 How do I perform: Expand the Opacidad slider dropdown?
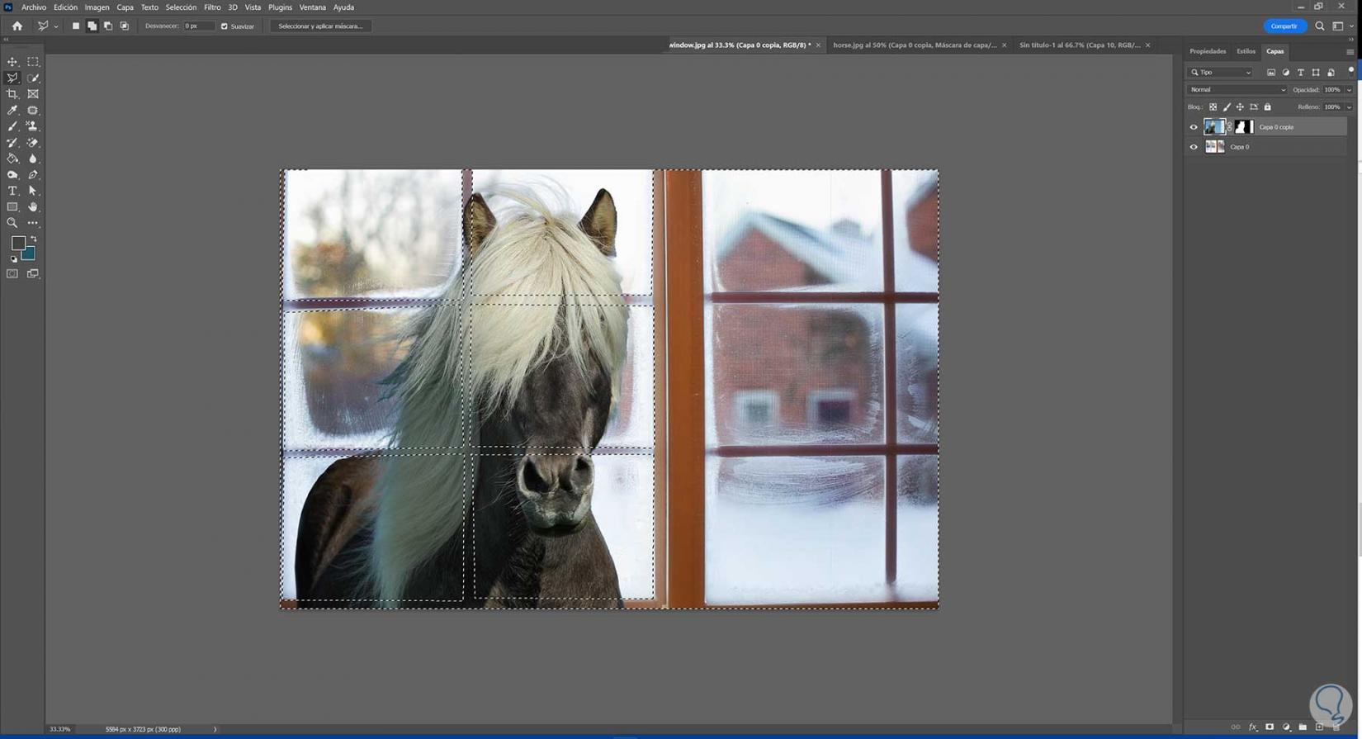(1350, 90)
